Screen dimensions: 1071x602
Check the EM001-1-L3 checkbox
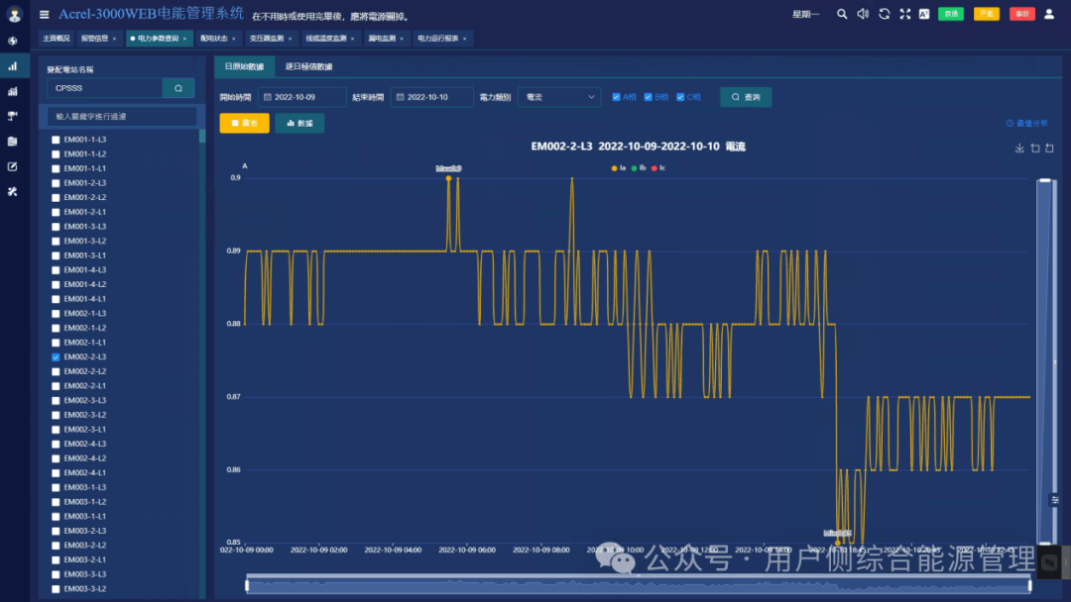coord(56,140)
